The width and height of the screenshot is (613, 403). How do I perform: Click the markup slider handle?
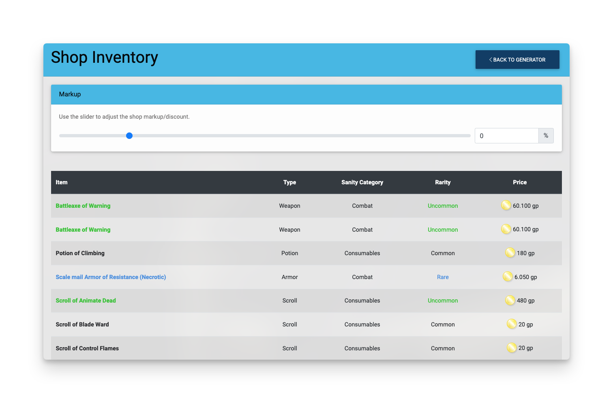(129, 136)
